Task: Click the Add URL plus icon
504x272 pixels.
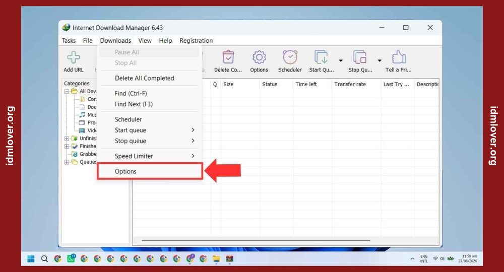Action: (73, 57)
